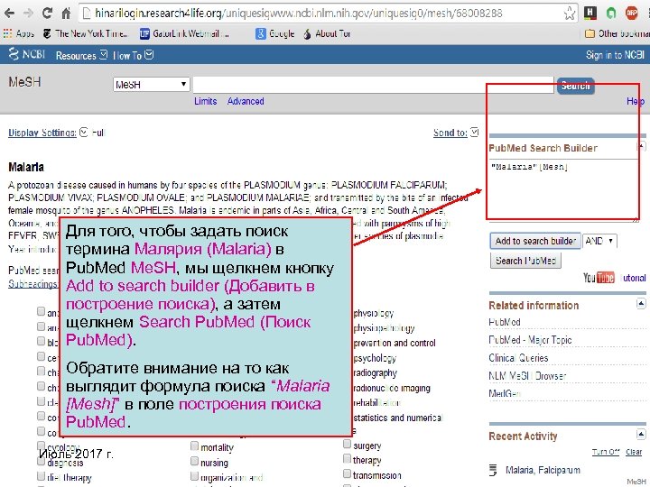650x487 pixels.
Task: Open Malaria, Falciparum recent item
Action: point(543,470)
